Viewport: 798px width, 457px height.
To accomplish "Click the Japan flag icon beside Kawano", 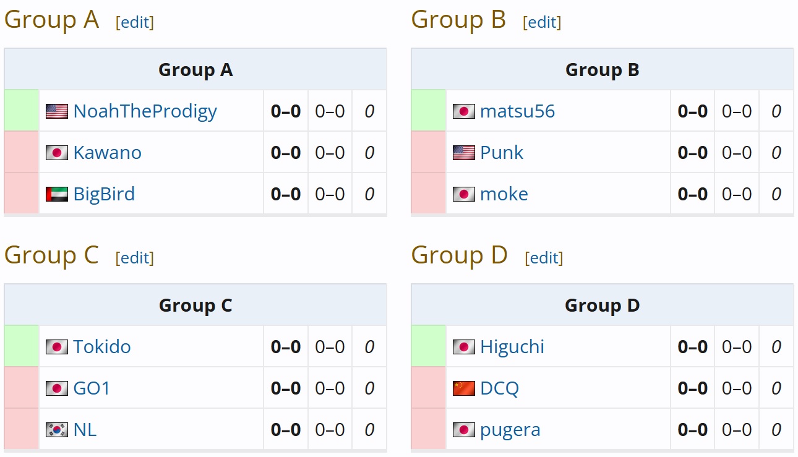I will (57, 153).
